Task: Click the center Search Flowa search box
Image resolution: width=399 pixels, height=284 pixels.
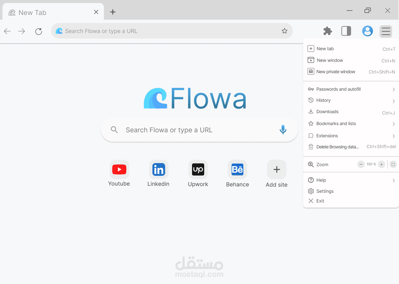Action: coord(199,130)
